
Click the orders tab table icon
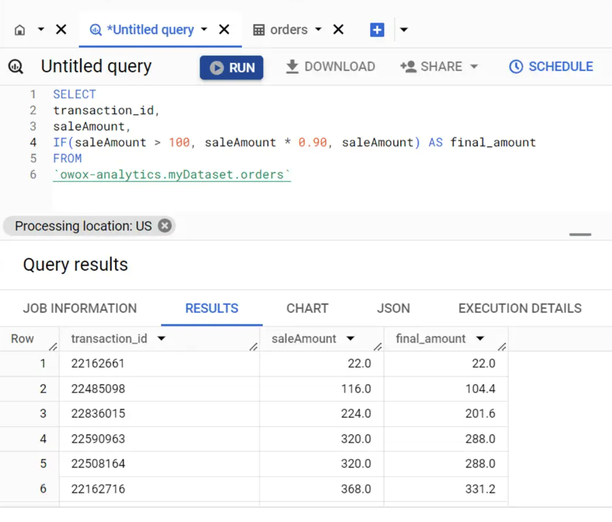tap(259, 30)
